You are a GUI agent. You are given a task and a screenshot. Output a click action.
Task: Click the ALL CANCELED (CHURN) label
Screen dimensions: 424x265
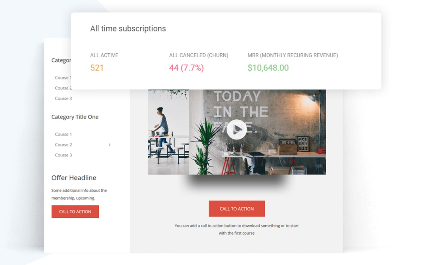pyautogui.click(x=198, y=55)
